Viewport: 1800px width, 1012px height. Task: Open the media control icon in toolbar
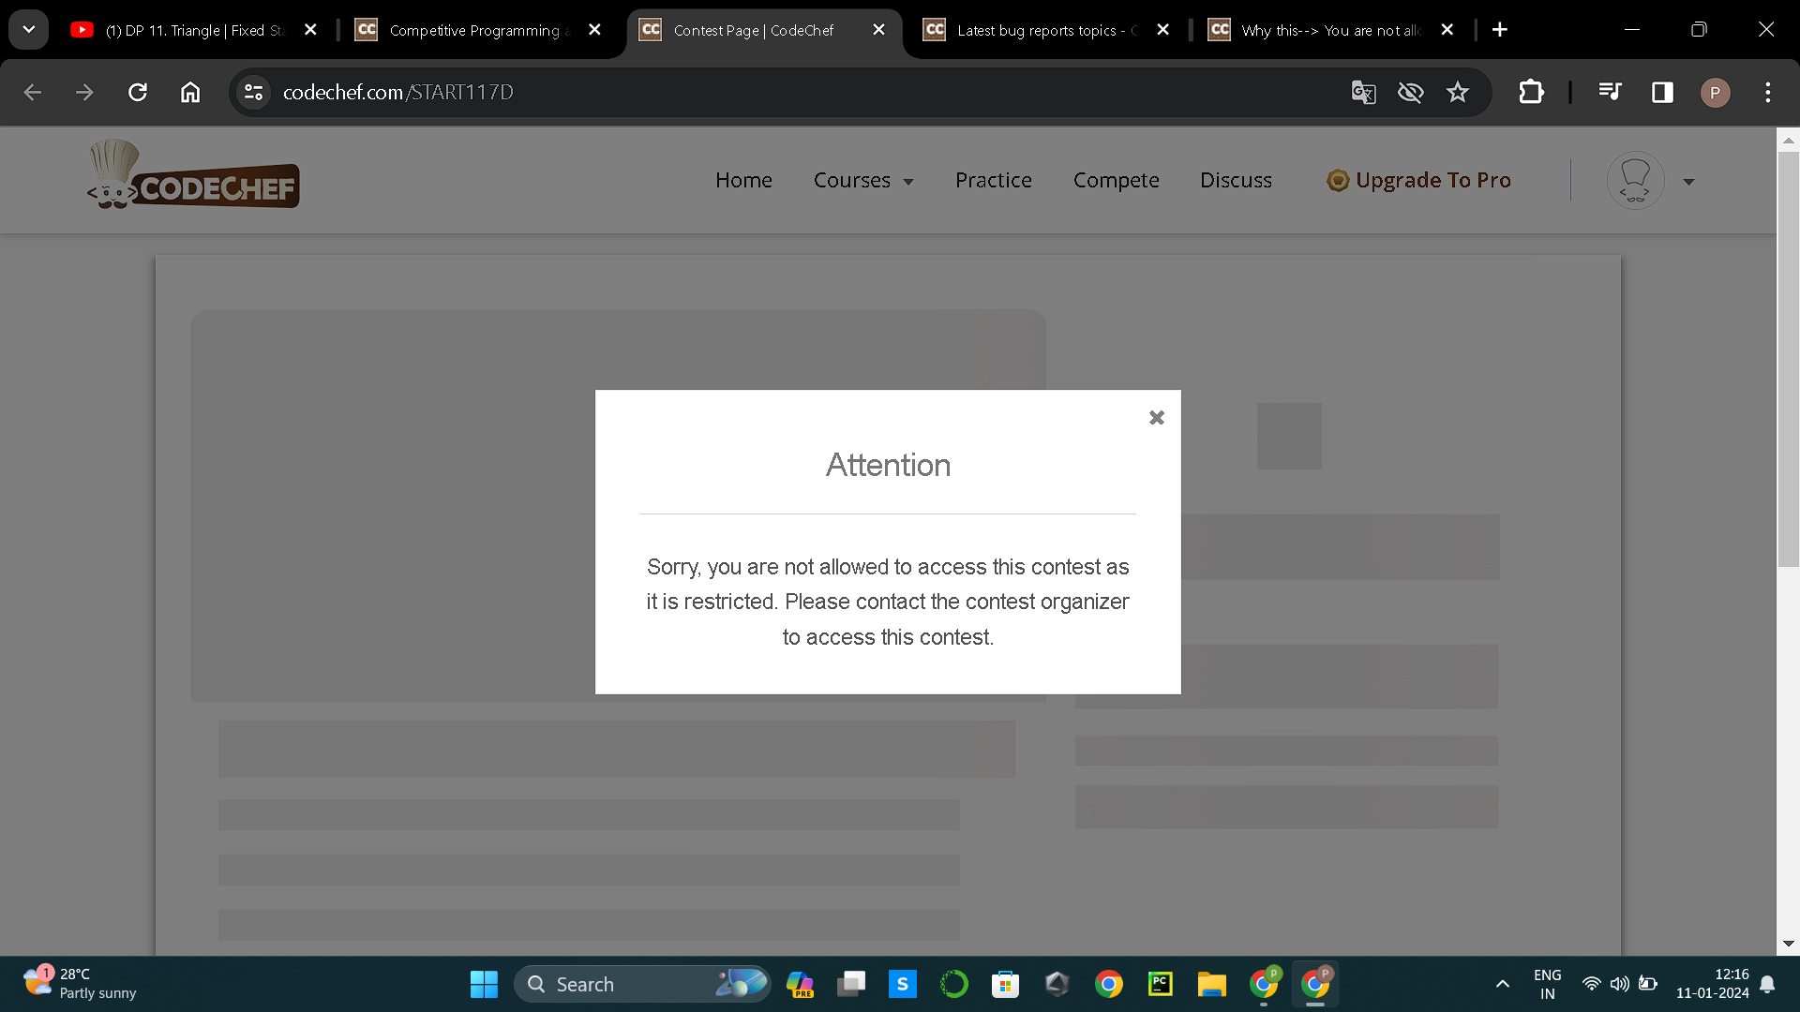click(1610, 92)
